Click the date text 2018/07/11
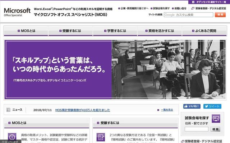This screenshot has height=143, width=230. (42, 110)
